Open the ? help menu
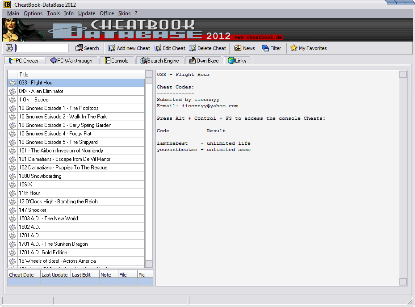 (136, 13)
